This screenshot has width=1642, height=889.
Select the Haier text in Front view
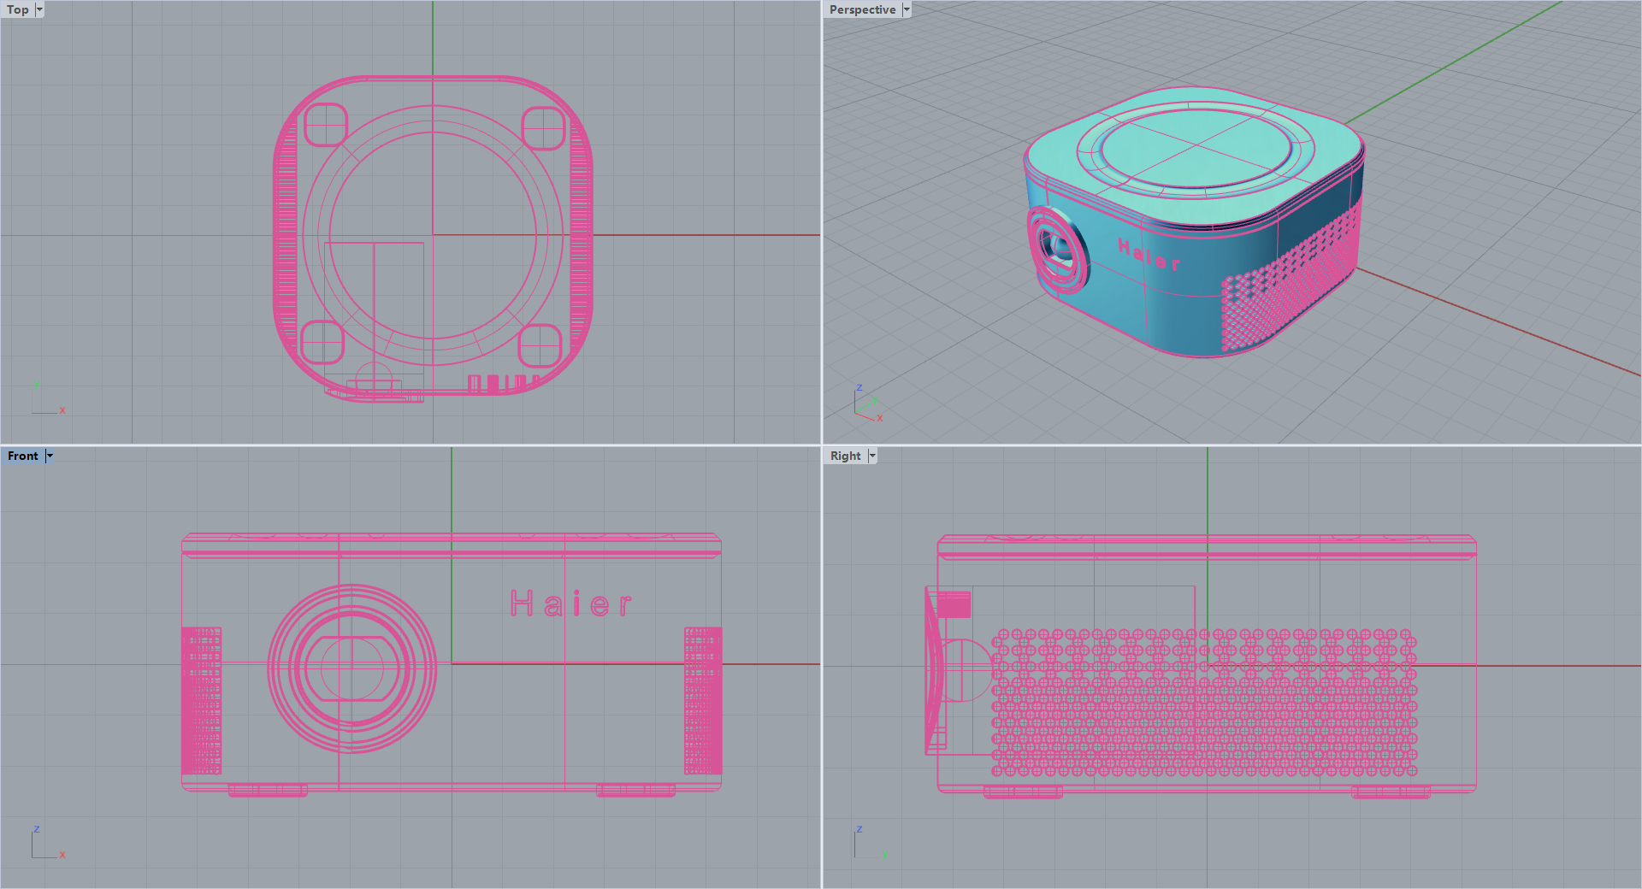point(570,604)
